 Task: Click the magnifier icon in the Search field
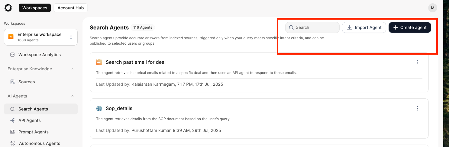tap(291, 27)
